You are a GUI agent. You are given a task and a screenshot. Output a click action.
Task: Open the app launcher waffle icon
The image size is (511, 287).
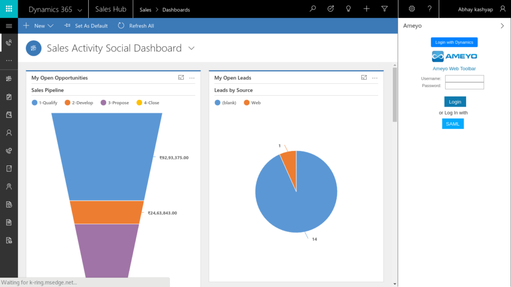(x=9, y=9)
